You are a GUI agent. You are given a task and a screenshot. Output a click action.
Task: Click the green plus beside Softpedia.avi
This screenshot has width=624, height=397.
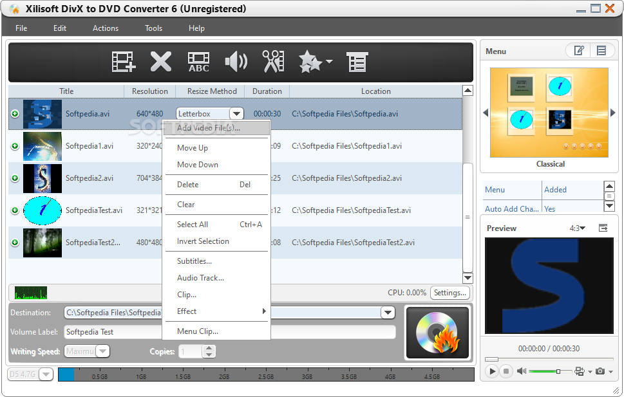(15, 114)
